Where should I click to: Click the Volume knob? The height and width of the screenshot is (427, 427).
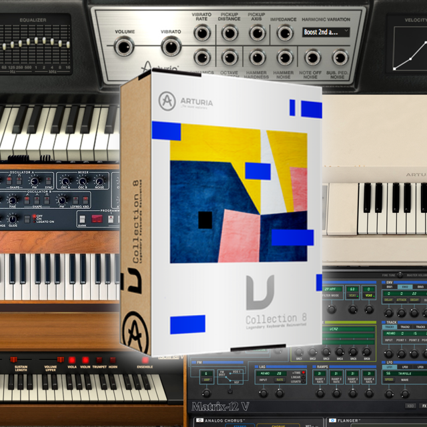pos(124,47)
